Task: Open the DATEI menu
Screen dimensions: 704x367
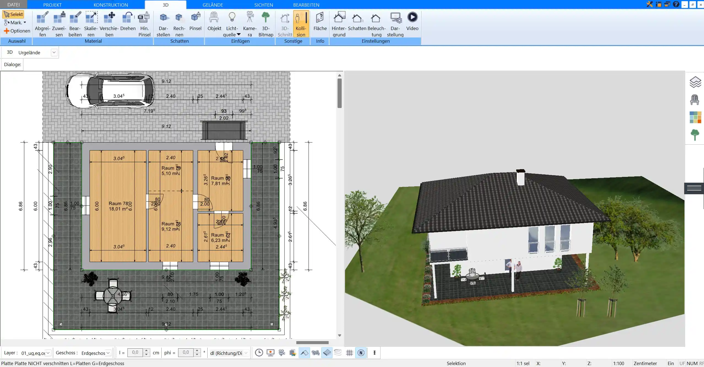Action: [x=13, y=5]
